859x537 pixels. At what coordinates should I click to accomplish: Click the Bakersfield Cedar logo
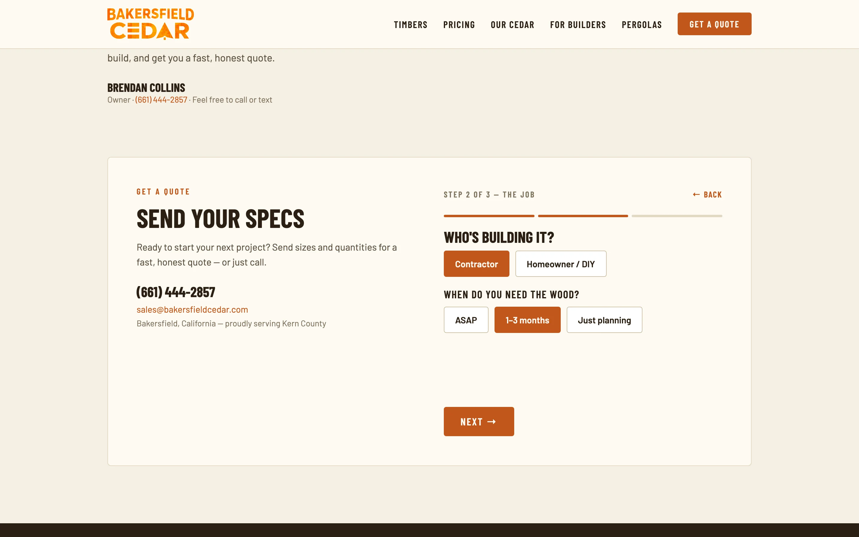151,24
